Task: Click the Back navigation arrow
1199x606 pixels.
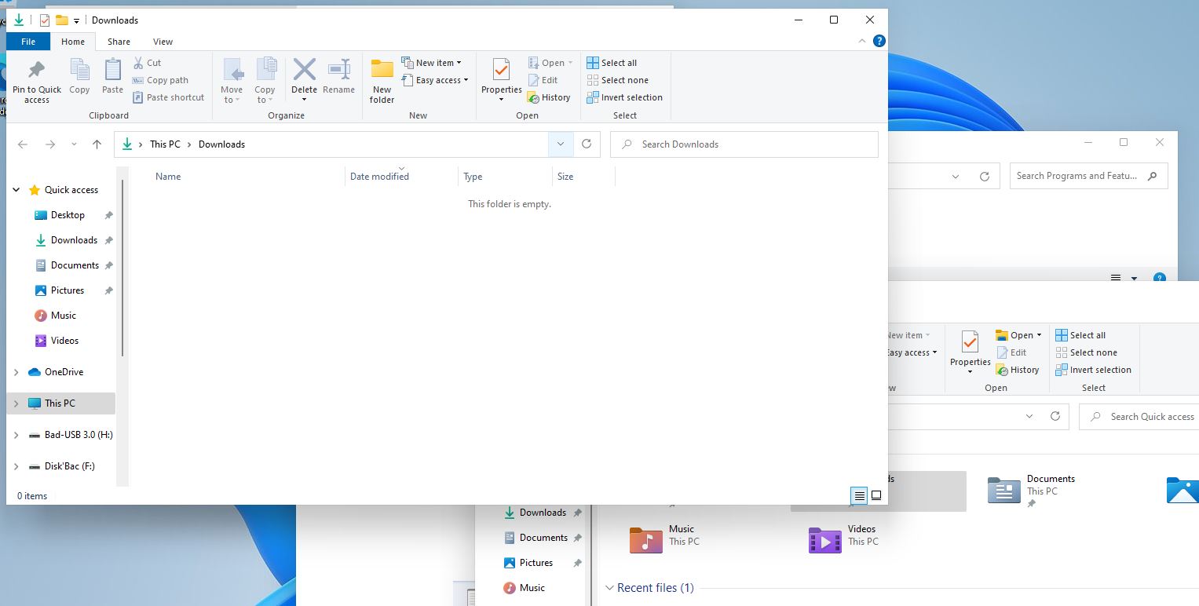Action: pyautogui.click(x=23, y=144)
